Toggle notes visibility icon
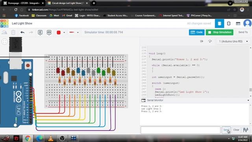 pyautogui.click(x=49, y=32)
